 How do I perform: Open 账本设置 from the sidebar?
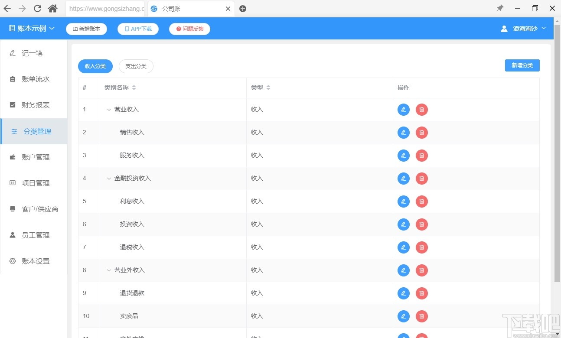tap(36, 261)
